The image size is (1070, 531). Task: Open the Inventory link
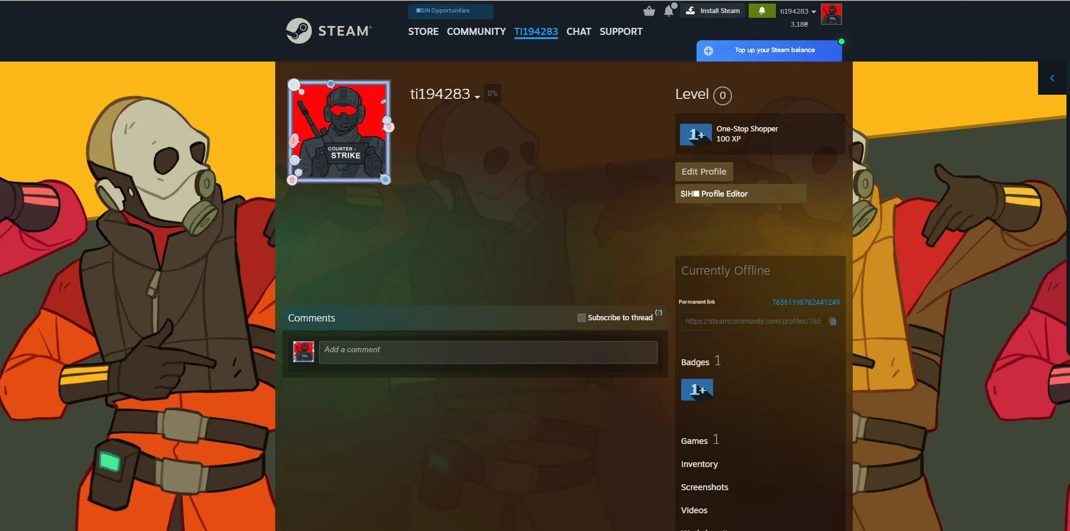click(x=699, y=464)
